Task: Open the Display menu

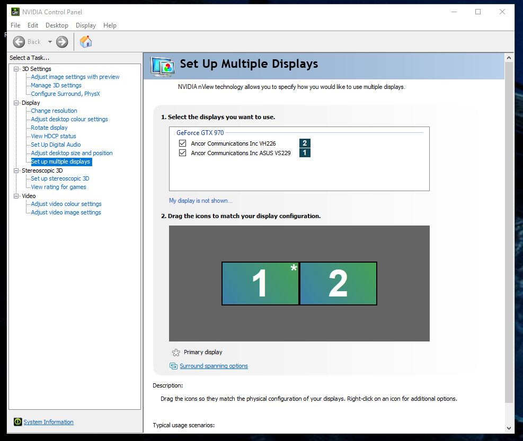Action: click(x=86, y=25)
